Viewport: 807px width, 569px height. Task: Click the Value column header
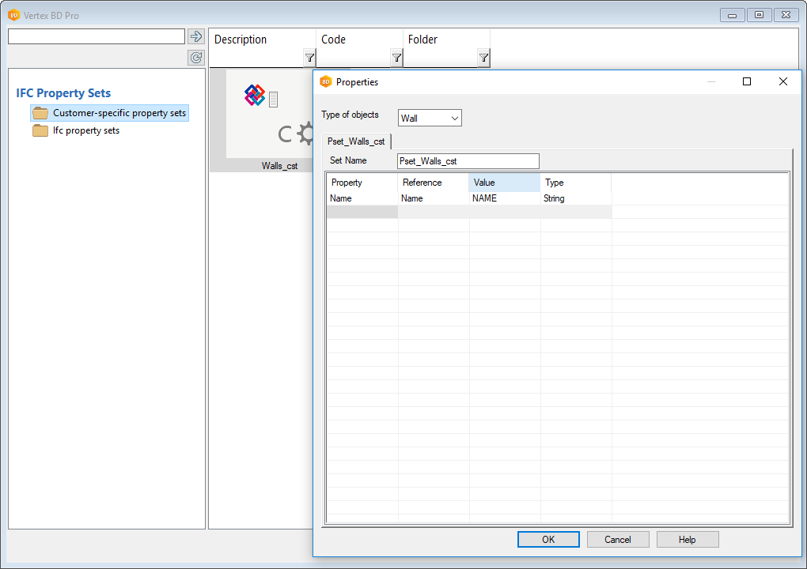point(504,183)
